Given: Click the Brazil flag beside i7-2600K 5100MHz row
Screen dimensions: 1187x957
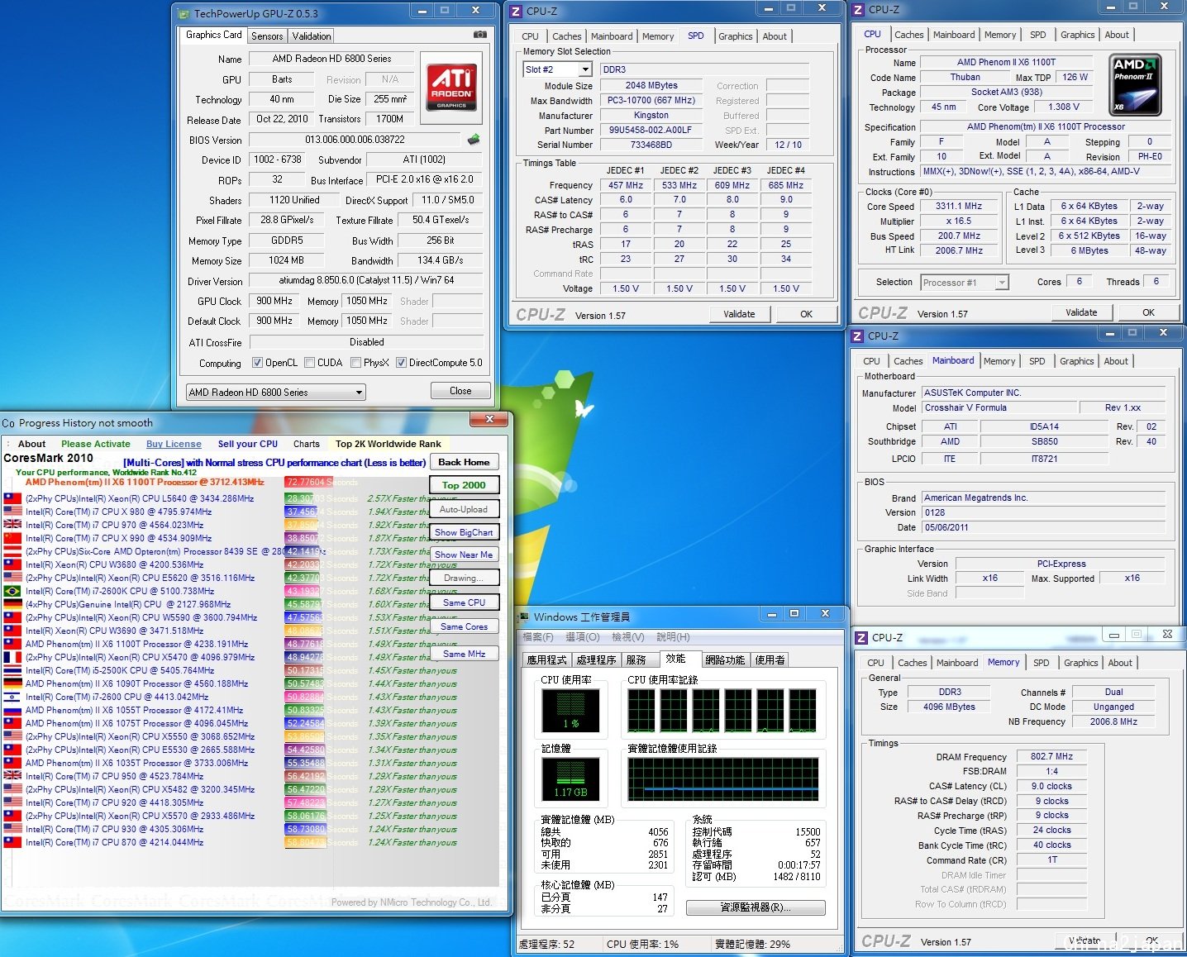Looking at the screenshot, I should [x=12, y=591].
